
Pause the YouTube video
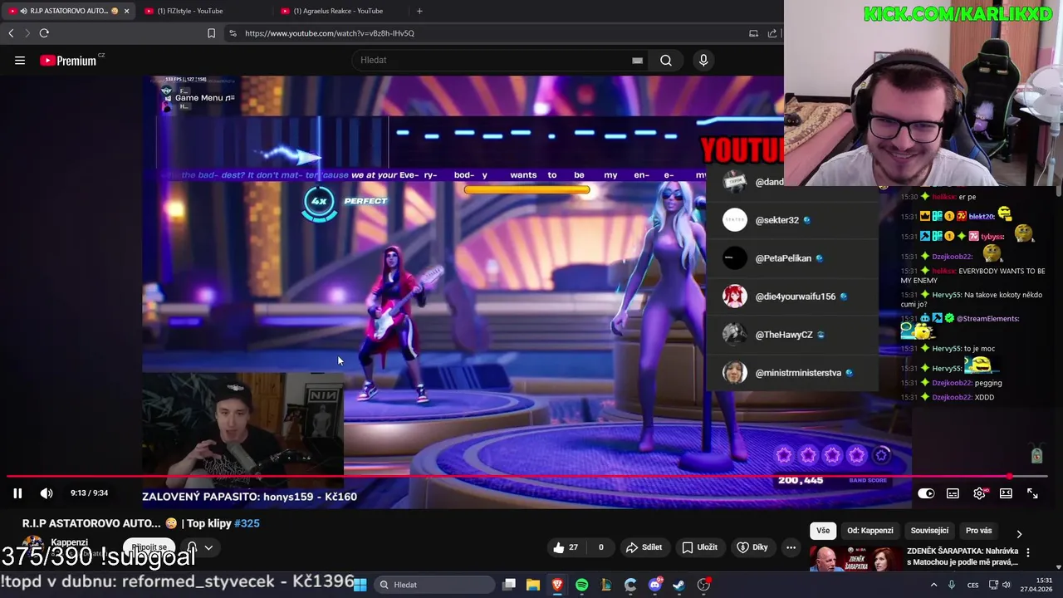pyautogui.click(x=17, y=493)
